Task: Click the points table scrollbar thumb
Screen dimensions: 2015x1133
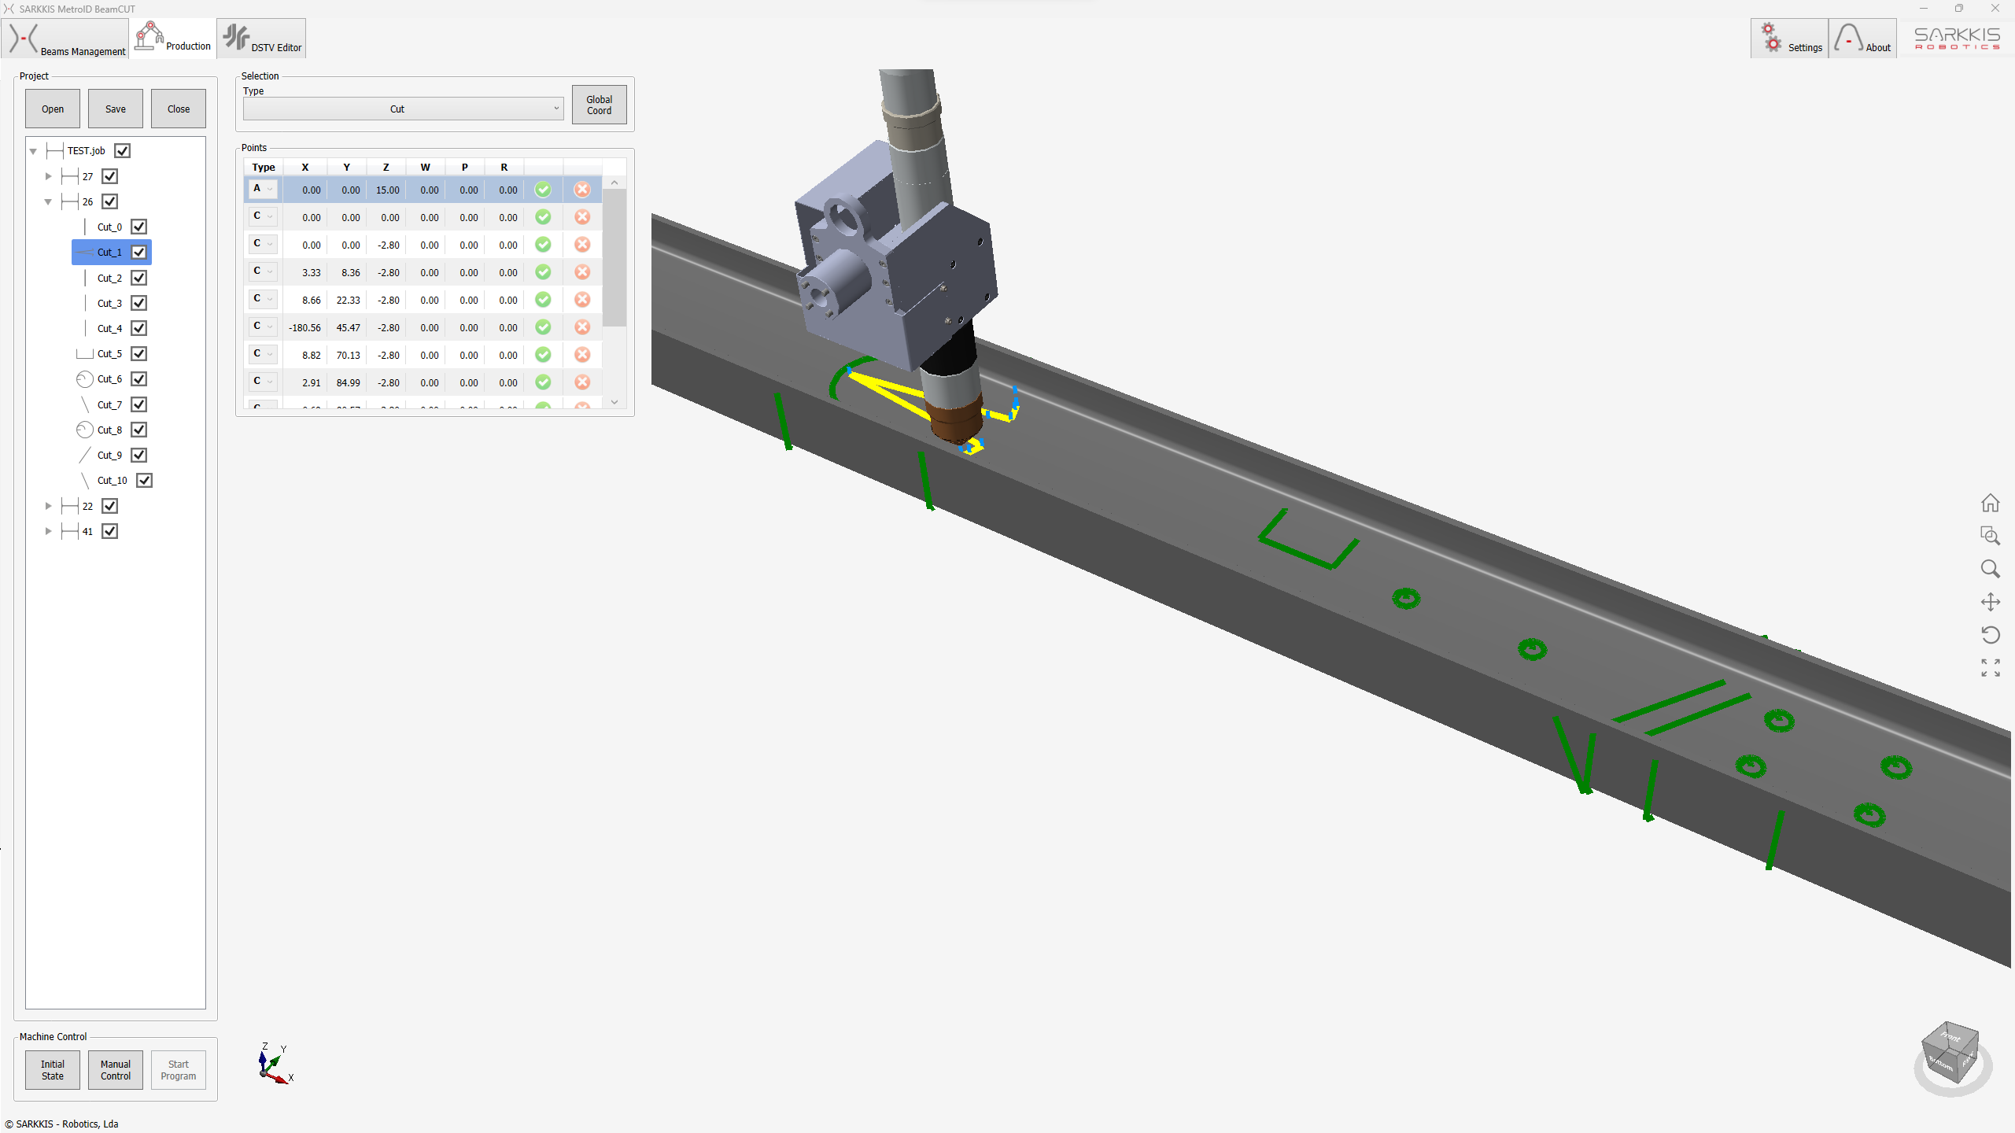Action: [x=614, y=258]
